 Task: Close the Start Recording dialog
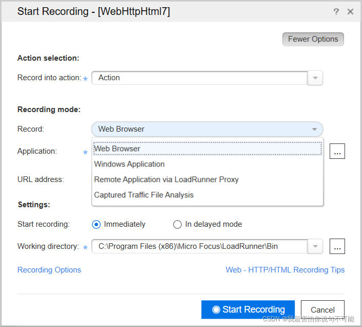tap(351, 11)
